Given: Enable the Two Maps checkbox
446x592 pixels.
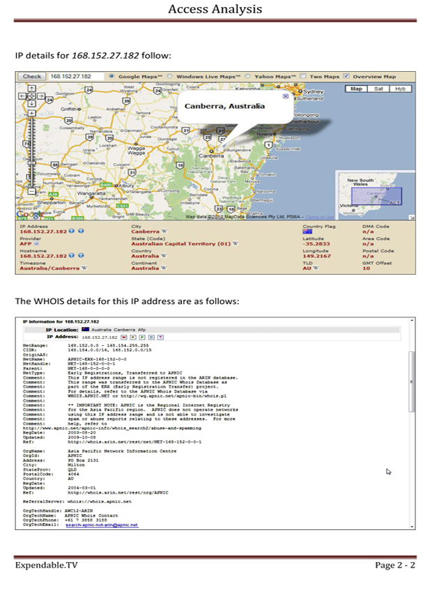Looking at the screenshot, I should (302, 76).
